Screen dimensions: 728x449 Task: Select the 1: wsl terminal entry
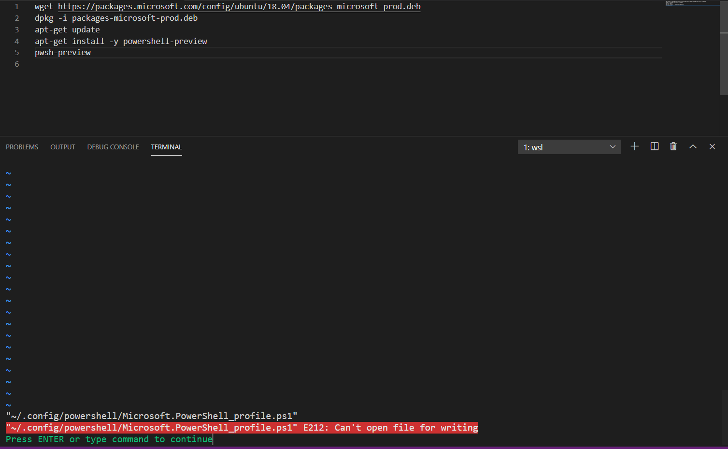point(533,147)
